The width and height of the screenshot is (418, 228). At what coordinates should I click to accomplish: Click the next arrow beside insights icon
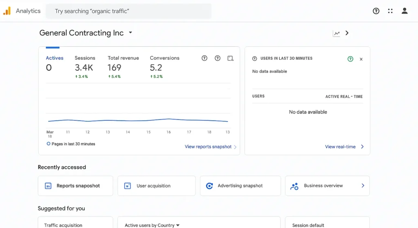click(347, 33)
